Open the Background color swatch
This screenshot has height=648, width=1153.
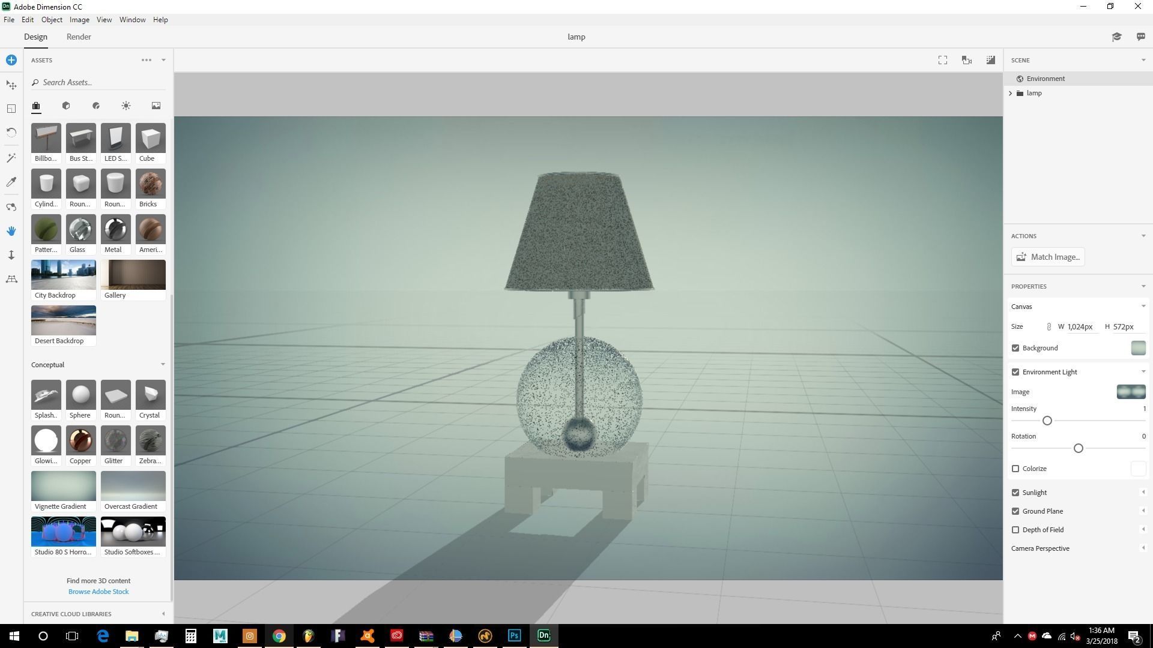[1138, 348]
